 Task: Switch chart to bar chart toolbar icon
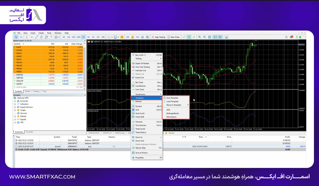(x=184, y=37)
